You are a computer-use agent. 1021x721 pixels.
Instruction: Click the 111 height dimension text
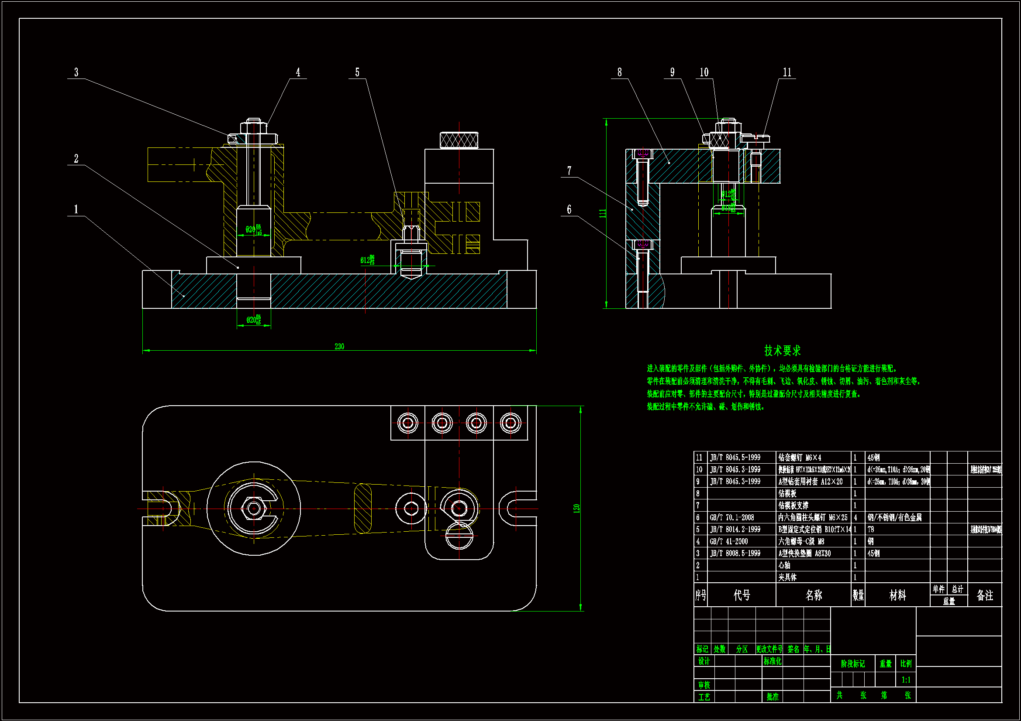point(603,214)
